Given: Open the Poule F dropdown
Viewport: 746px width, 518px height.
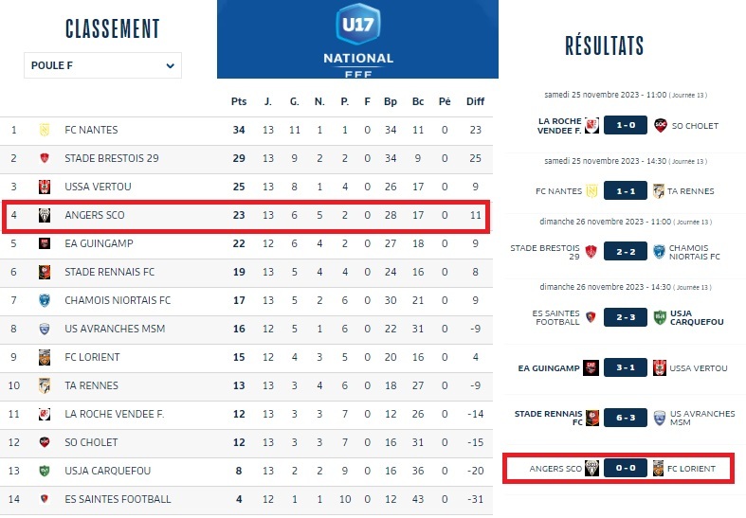Looking at the screenshot, I should tap(102, 65).
